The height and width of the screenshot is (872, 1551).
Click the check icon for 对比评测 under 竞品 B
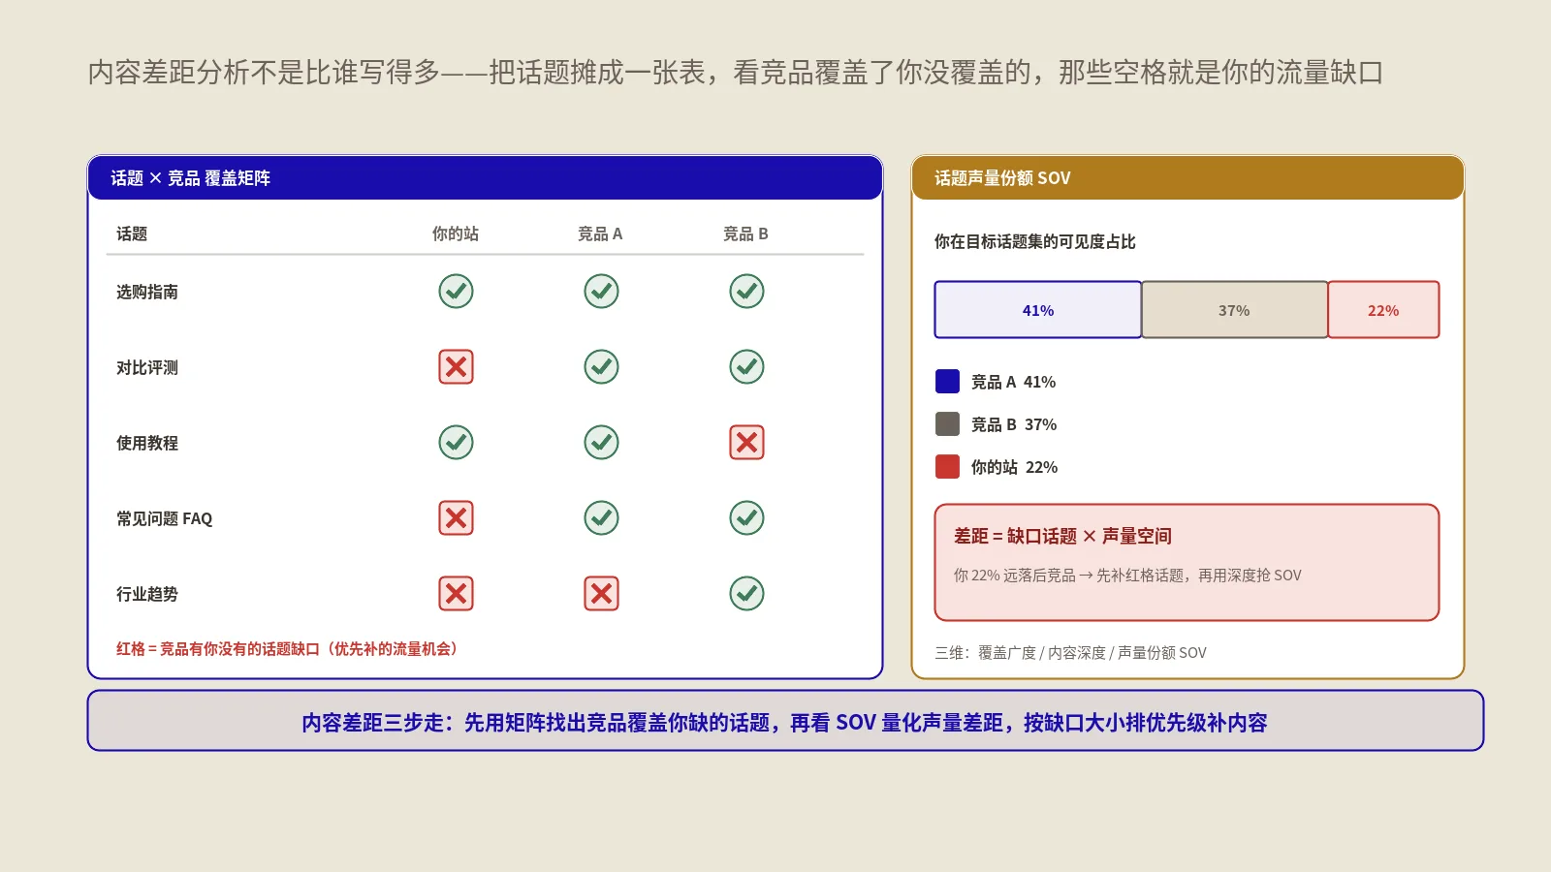[x=746, y=366]
